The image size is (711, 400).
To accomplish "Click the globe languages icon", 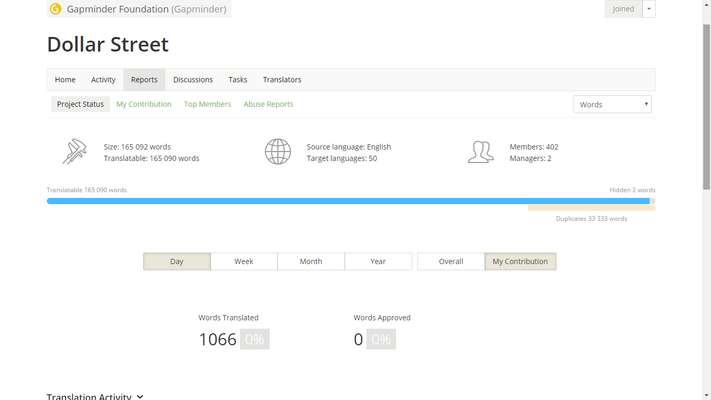I will 278,152.
